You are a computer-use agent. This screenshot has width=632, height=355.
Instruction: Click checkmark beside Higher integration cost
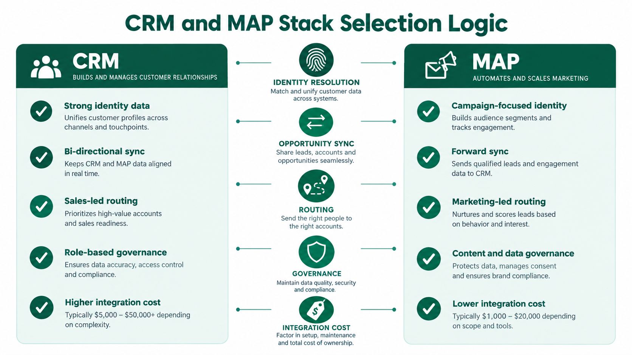42,307
